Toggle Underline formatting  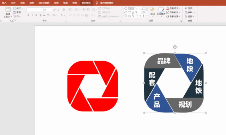[x=36, y=15]
